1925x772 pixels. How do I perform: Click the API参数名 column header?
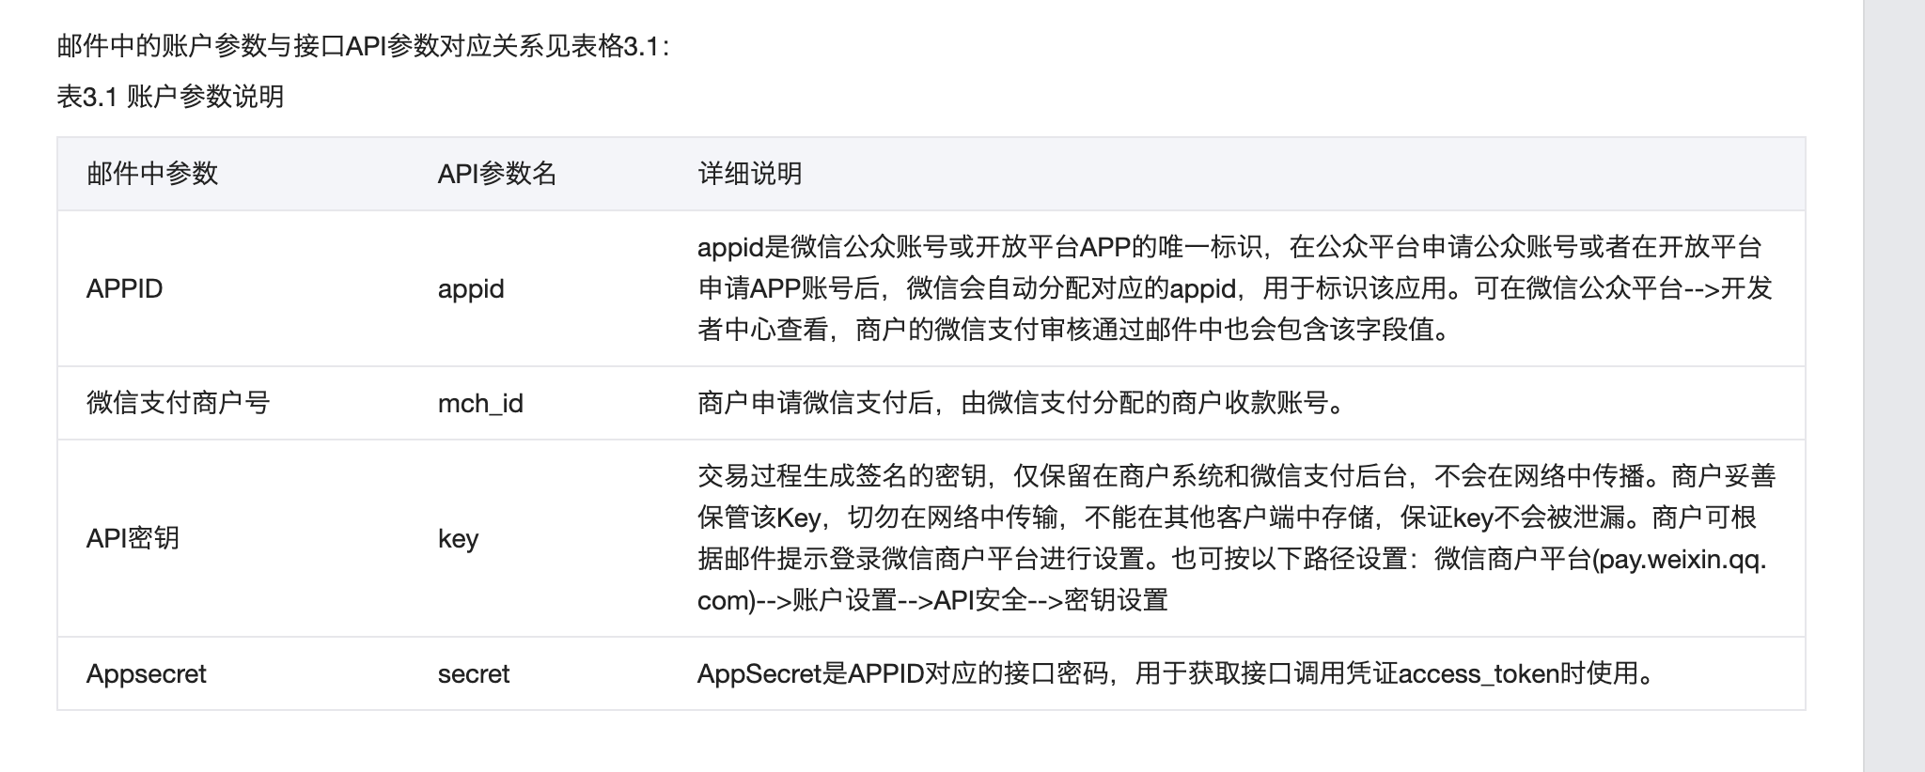[x=496, y=174]
